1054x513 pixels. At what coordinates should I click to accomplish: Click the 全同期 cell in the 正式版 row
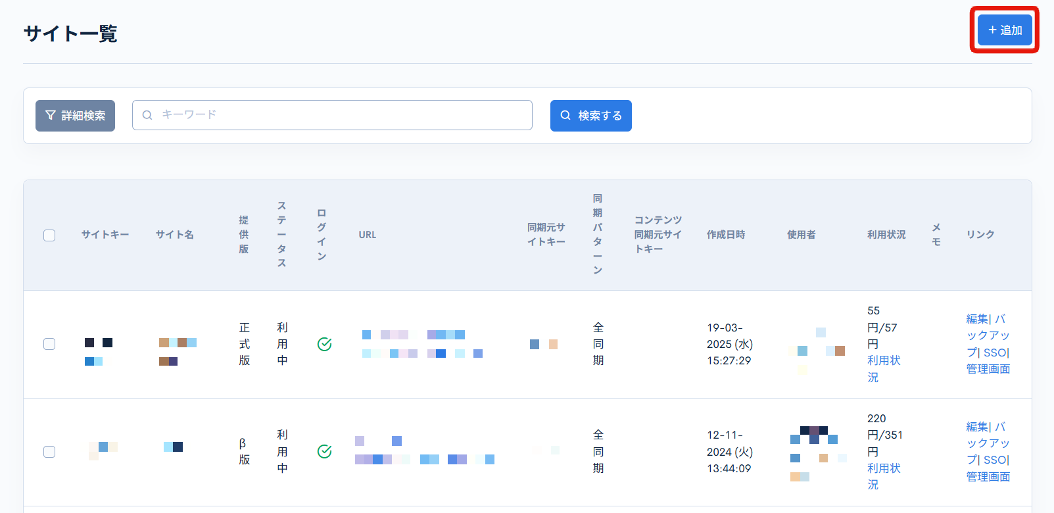[598, 344]
